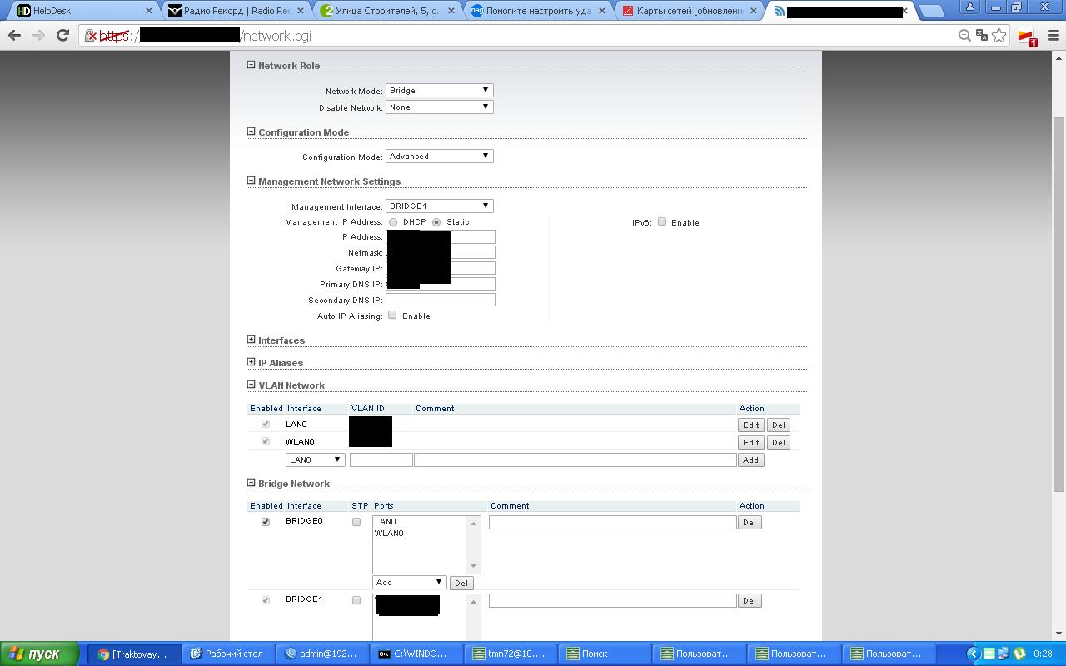The height and width of the screenshot is (666, 1066).
Task: Open BRIDGE0 Add port dropdown
Action: click(410, 582)
